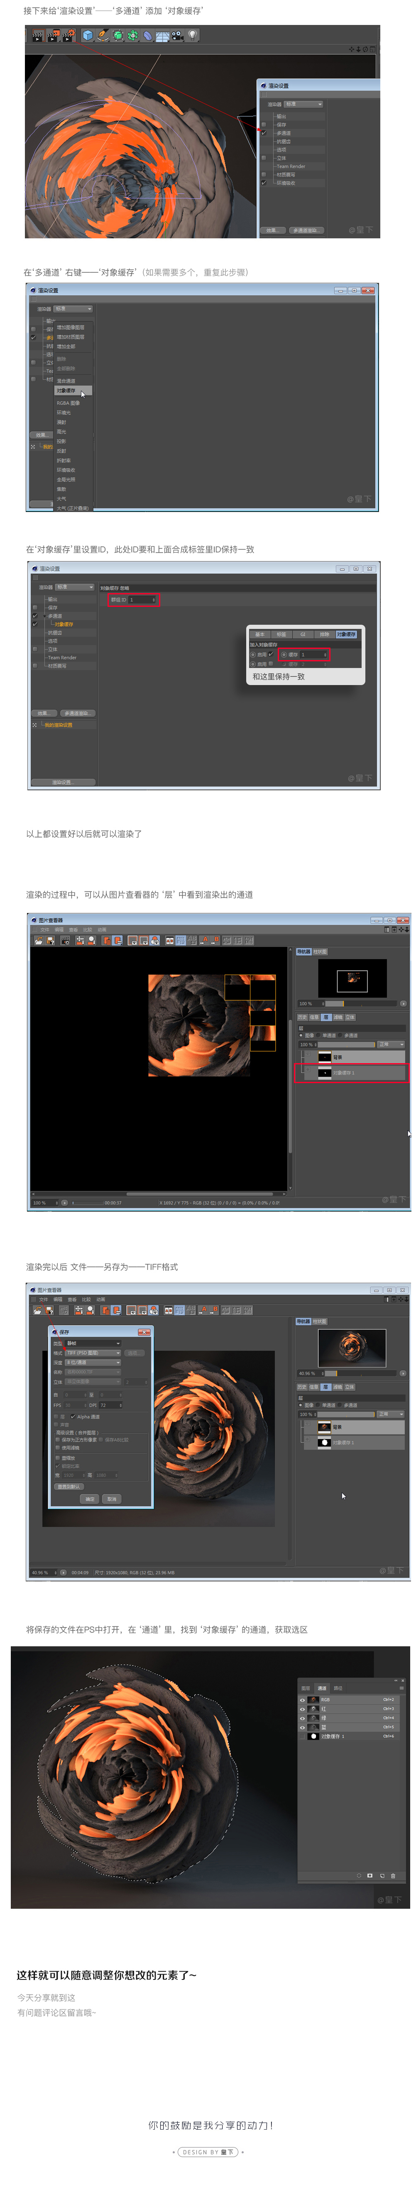Select 我的渲染设置 in third render settings

click(59, 725)
